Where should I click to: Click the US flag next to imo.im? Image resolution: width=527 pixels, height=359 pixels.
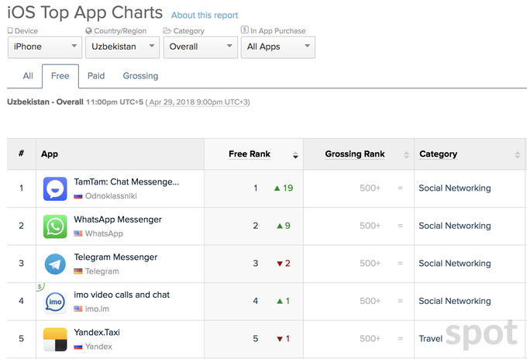pos(78,309)
